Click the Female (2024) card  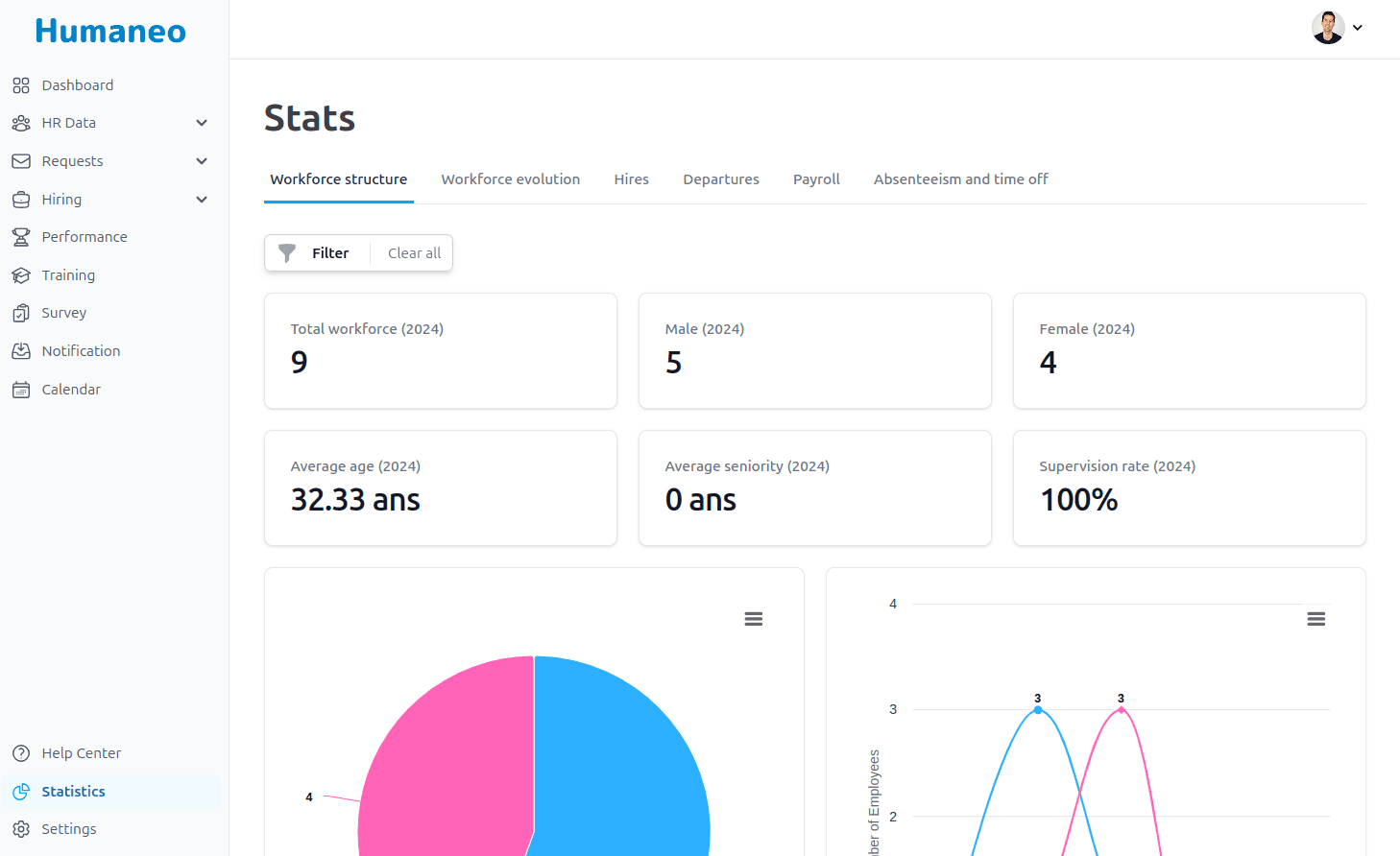coord(1190,351)
